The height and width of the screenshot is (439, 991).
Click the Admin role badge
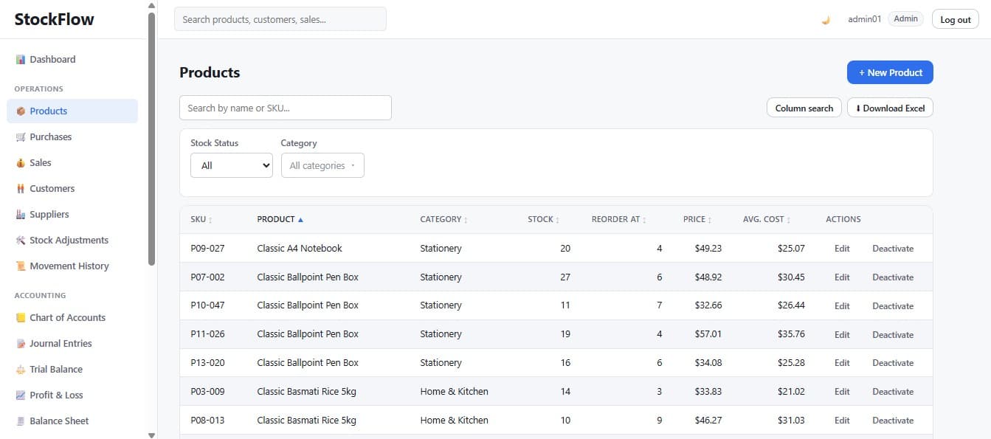point(905,19)
